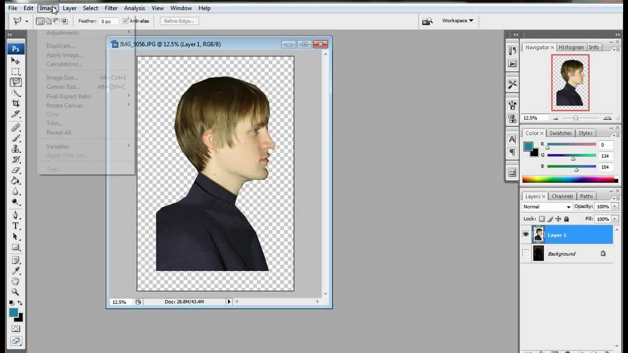Open the Filter menu
The width and height of the screenshot is (628, 353).
(111, 8)
